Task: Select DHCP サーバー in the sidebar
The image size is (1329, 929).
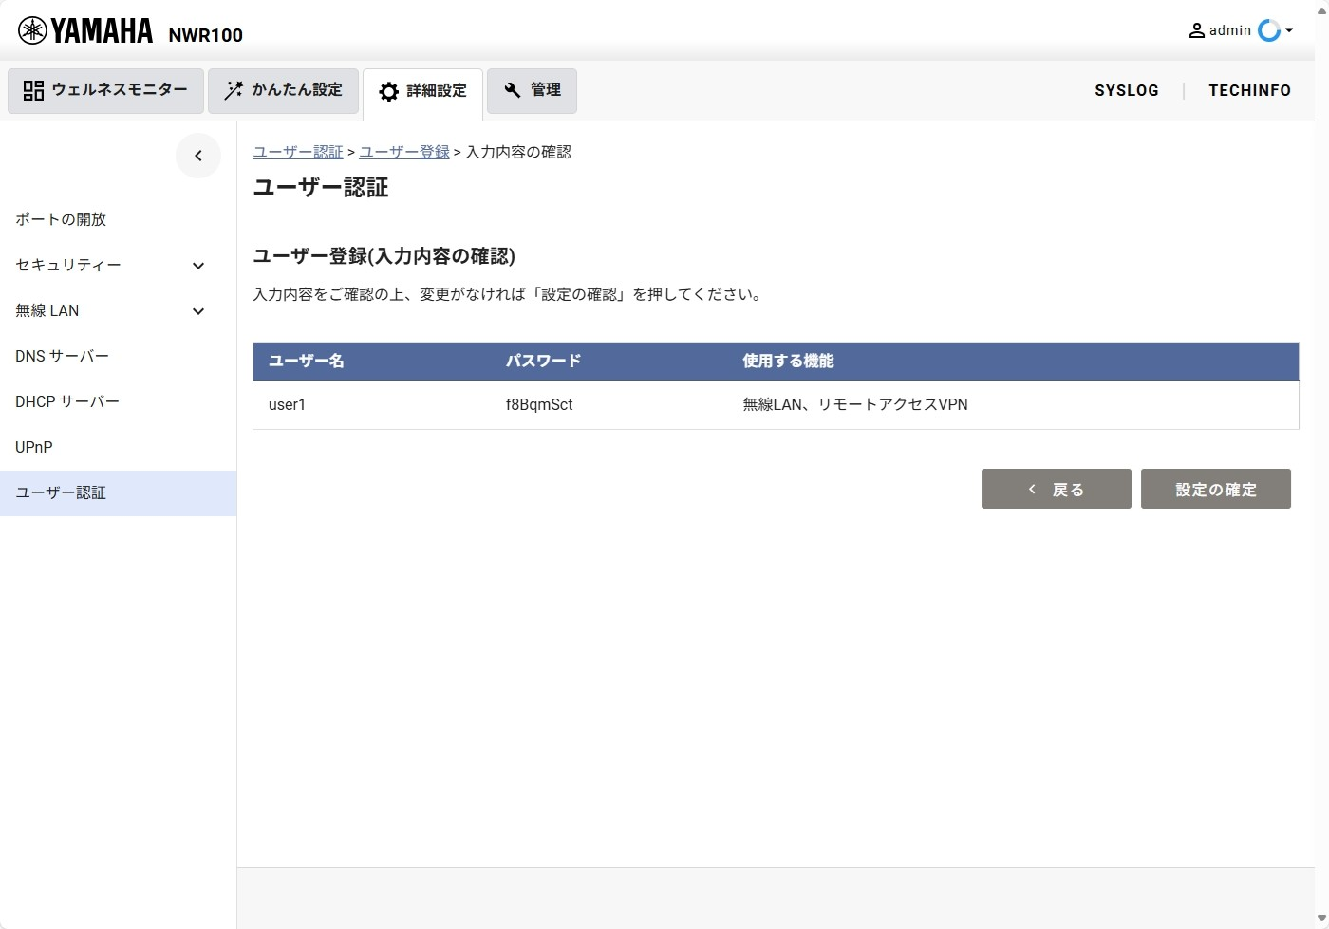Action: click(x=67, y=401)
